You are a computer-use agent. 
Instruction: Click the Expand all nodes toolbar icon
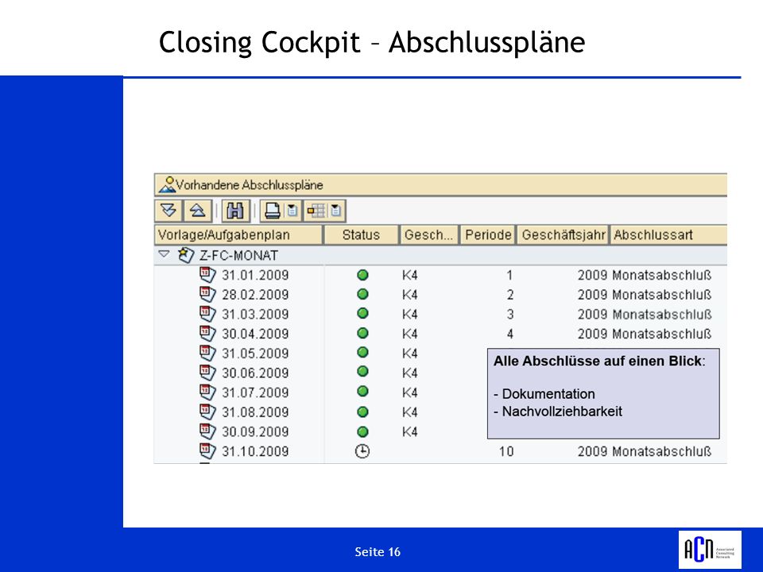point(168,211)
